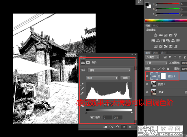Switch to the 样式 tab
The height and width of the screenshot is (137, 187).
coord(156,26)
